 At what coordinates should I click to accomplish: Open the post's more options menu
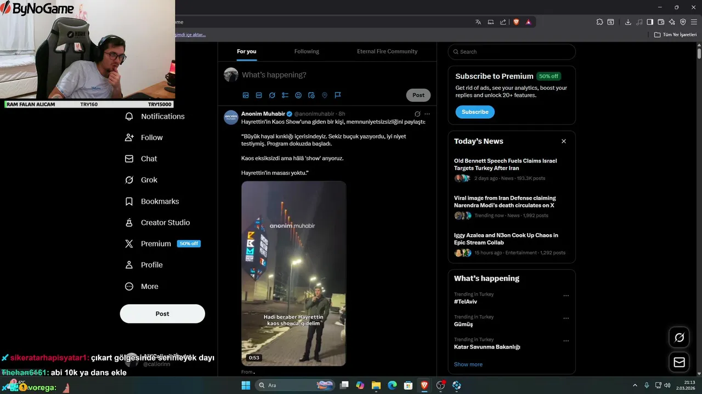point(427,114)
